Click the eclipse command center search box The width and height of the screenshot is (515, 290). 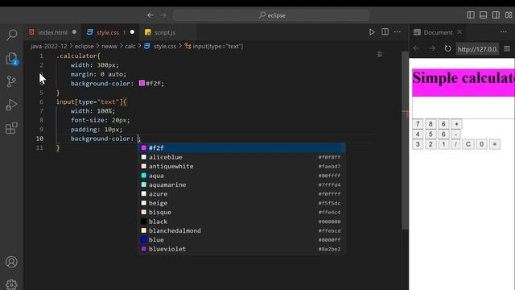pos(271,15)
